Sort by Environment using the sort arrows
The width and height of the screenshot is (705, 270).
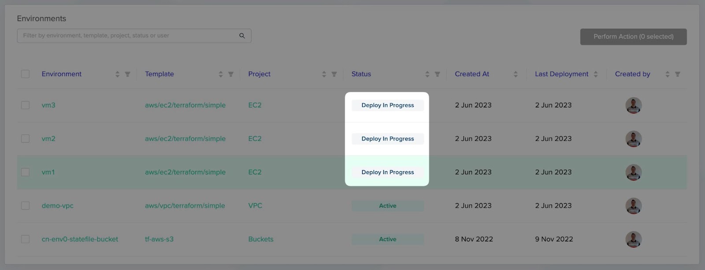click(x=117, y=74)
